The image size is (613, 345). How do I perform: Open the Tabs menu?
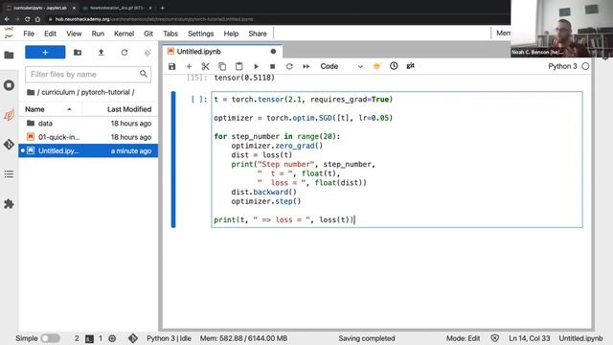click(170, 34)
